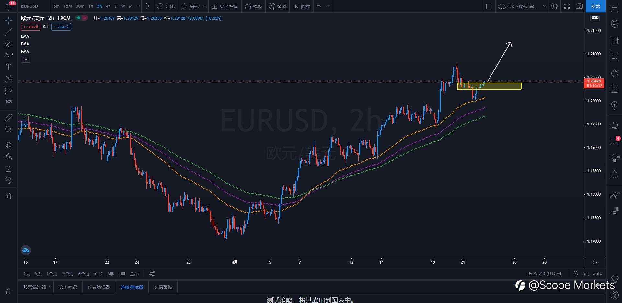The height and width of the screenshot is (303, 622).
Task: Switch to the 4h timeframe
Action: point(108,6)
